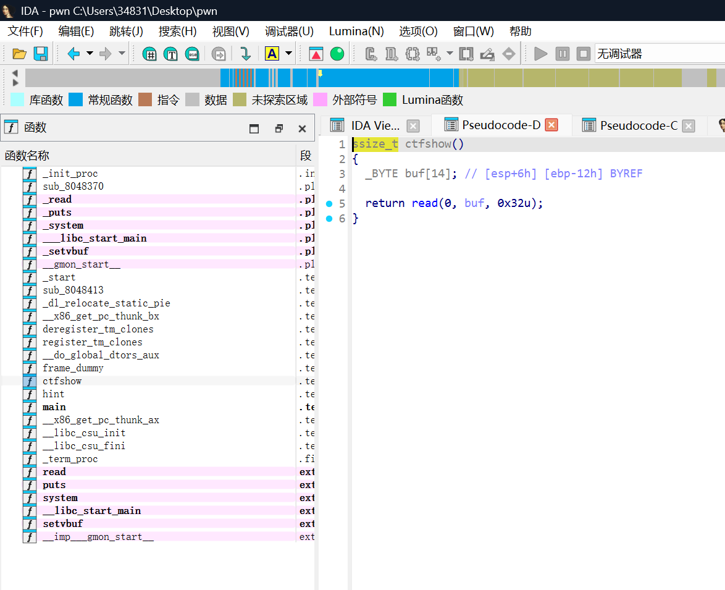Click the squares with plus toolbar icon
725x590 pixels.
[x=434, y=54]
